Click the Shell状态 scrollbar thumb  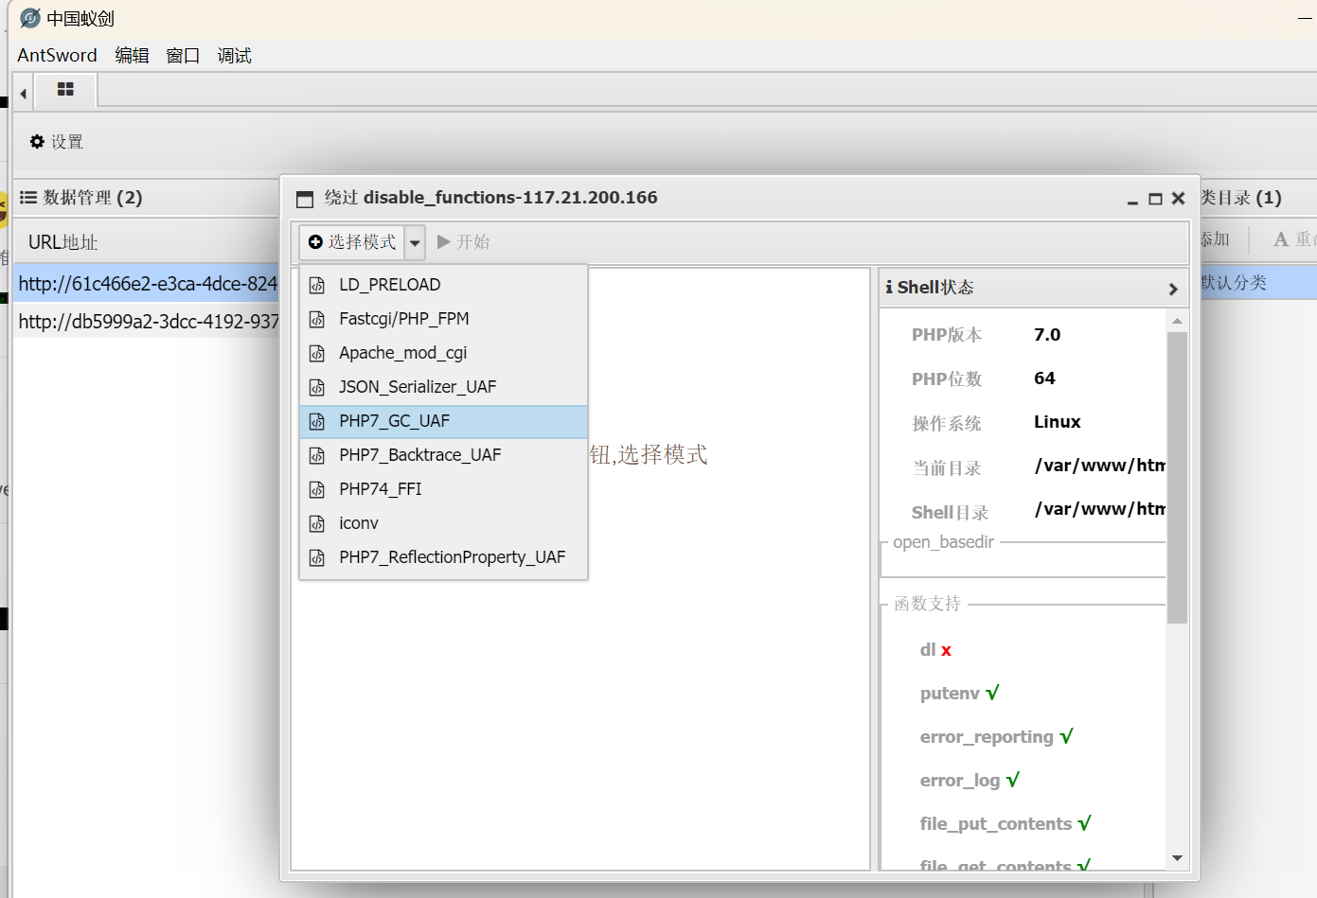click(1177, 477)
